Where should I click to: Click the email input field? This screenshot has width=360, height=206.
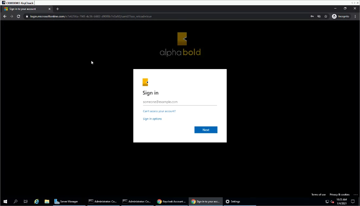tap(180, 102)
